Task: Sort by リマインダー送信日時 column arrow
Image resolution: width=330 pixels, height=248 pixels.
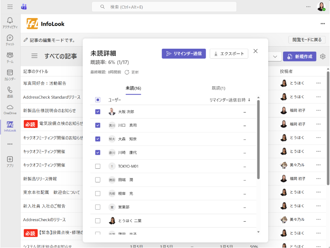Action: click(249, 100)
